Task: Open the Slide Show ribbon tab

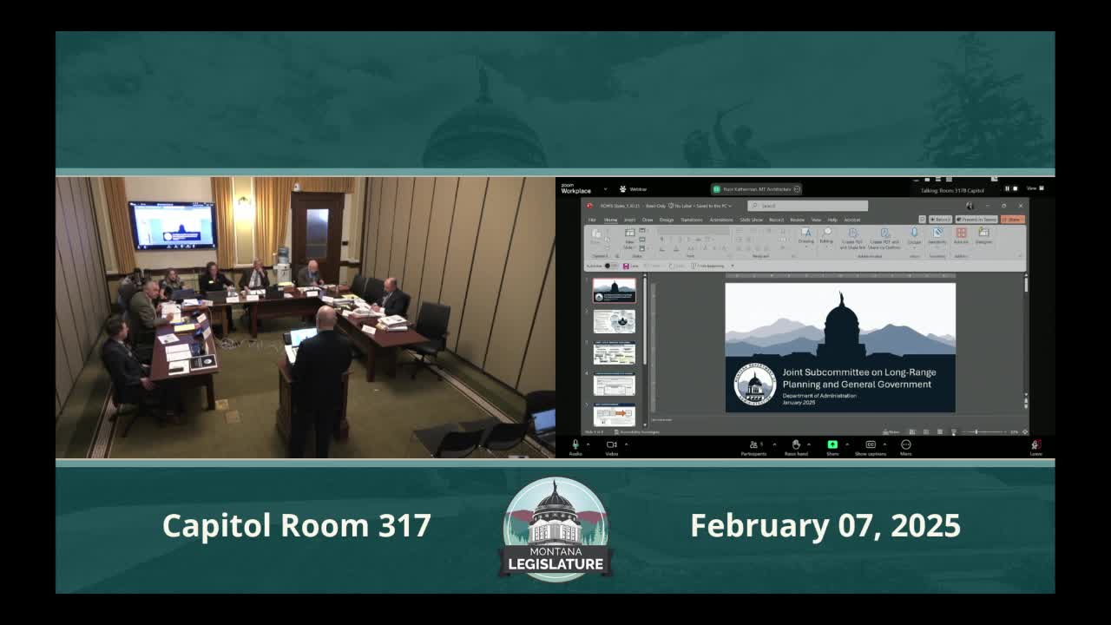Action: coord(752,220)
